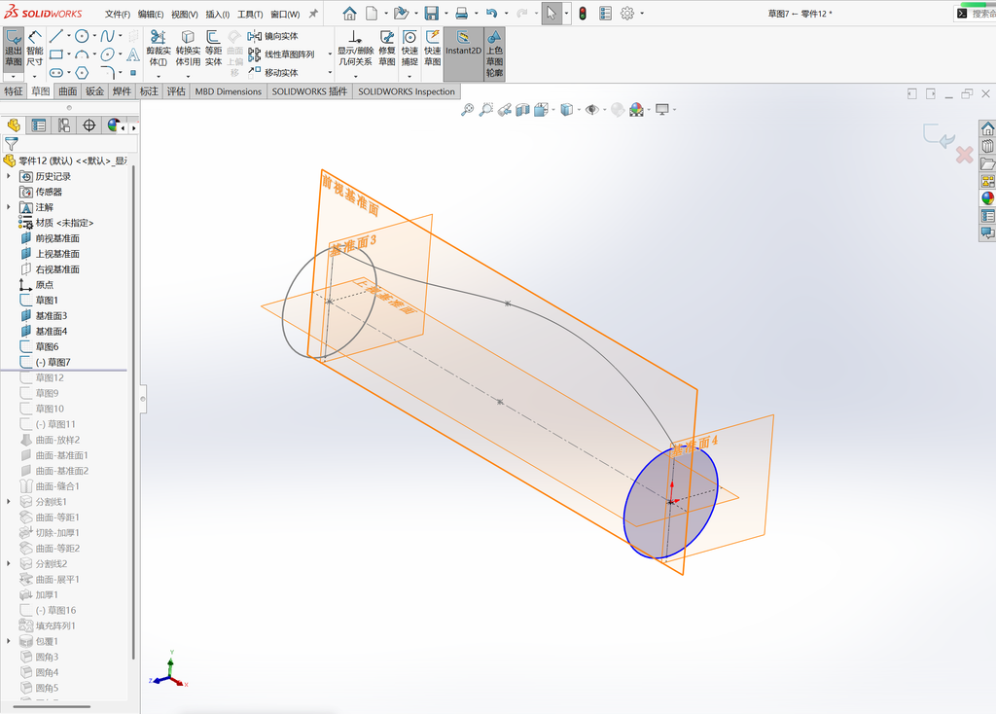Click Linear Sketch Pattern (线性草图阵列)
Image resolution: width=996 pixels, height=714 pixels.
click(x=281, y=54)
